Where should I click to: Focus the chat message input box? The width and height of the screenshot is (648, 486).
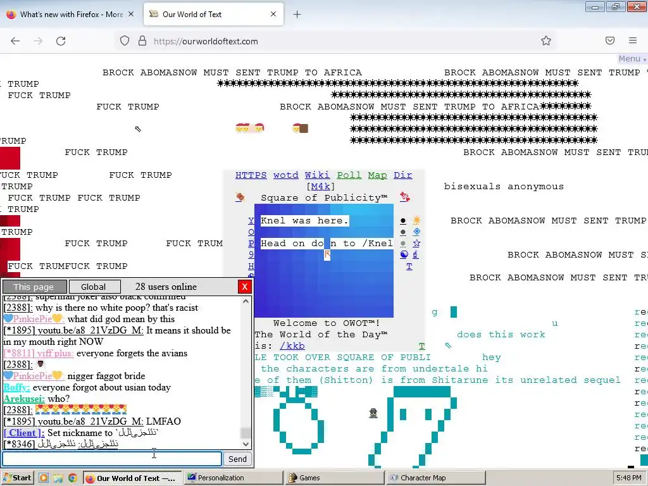click(112, 459)
